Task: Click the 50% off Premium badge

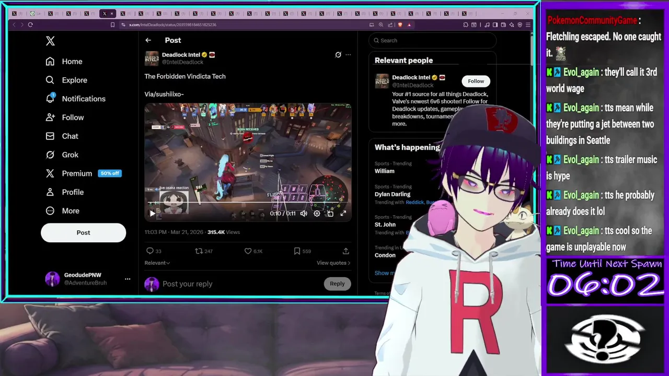Action: pyautogui.click(x=110, y=173)
